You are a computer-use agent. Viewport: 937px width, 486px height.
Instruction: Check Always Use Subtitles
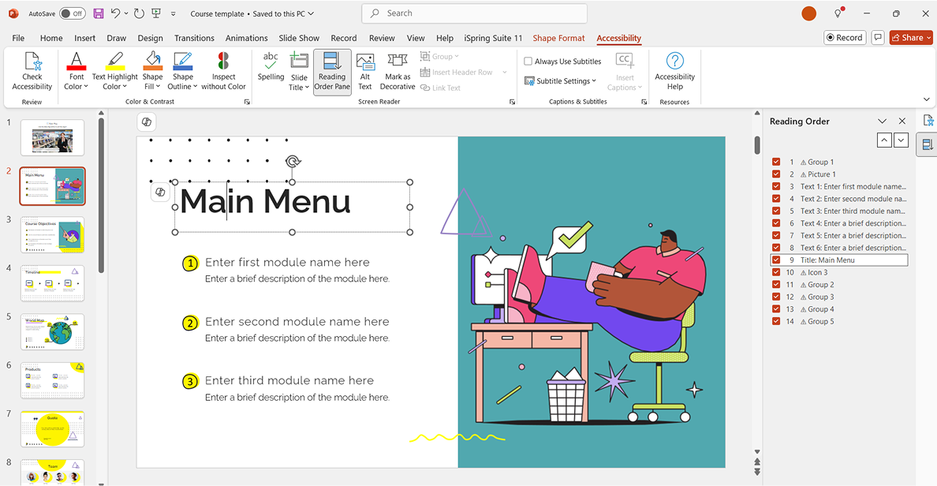(x=528, y=61)
